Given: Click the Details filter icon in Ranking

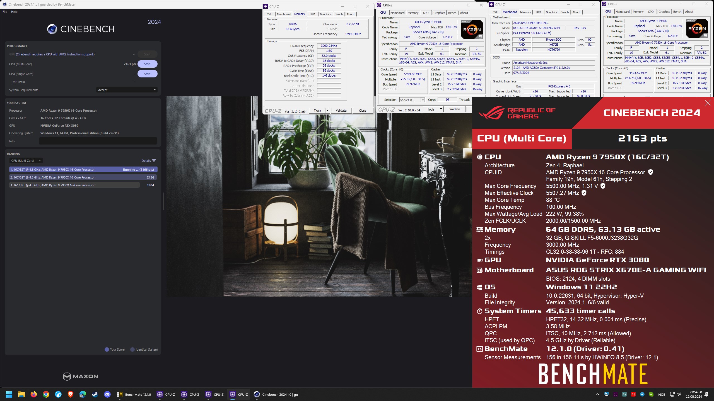Looking at the screenshot, I should [x=154, y=161].
